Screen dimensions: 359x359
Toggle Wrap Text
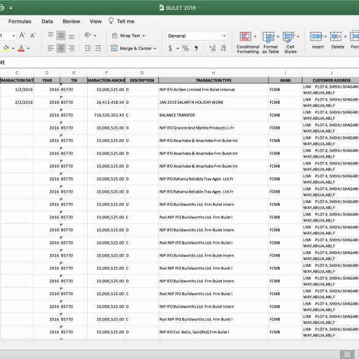click(126, 36)
